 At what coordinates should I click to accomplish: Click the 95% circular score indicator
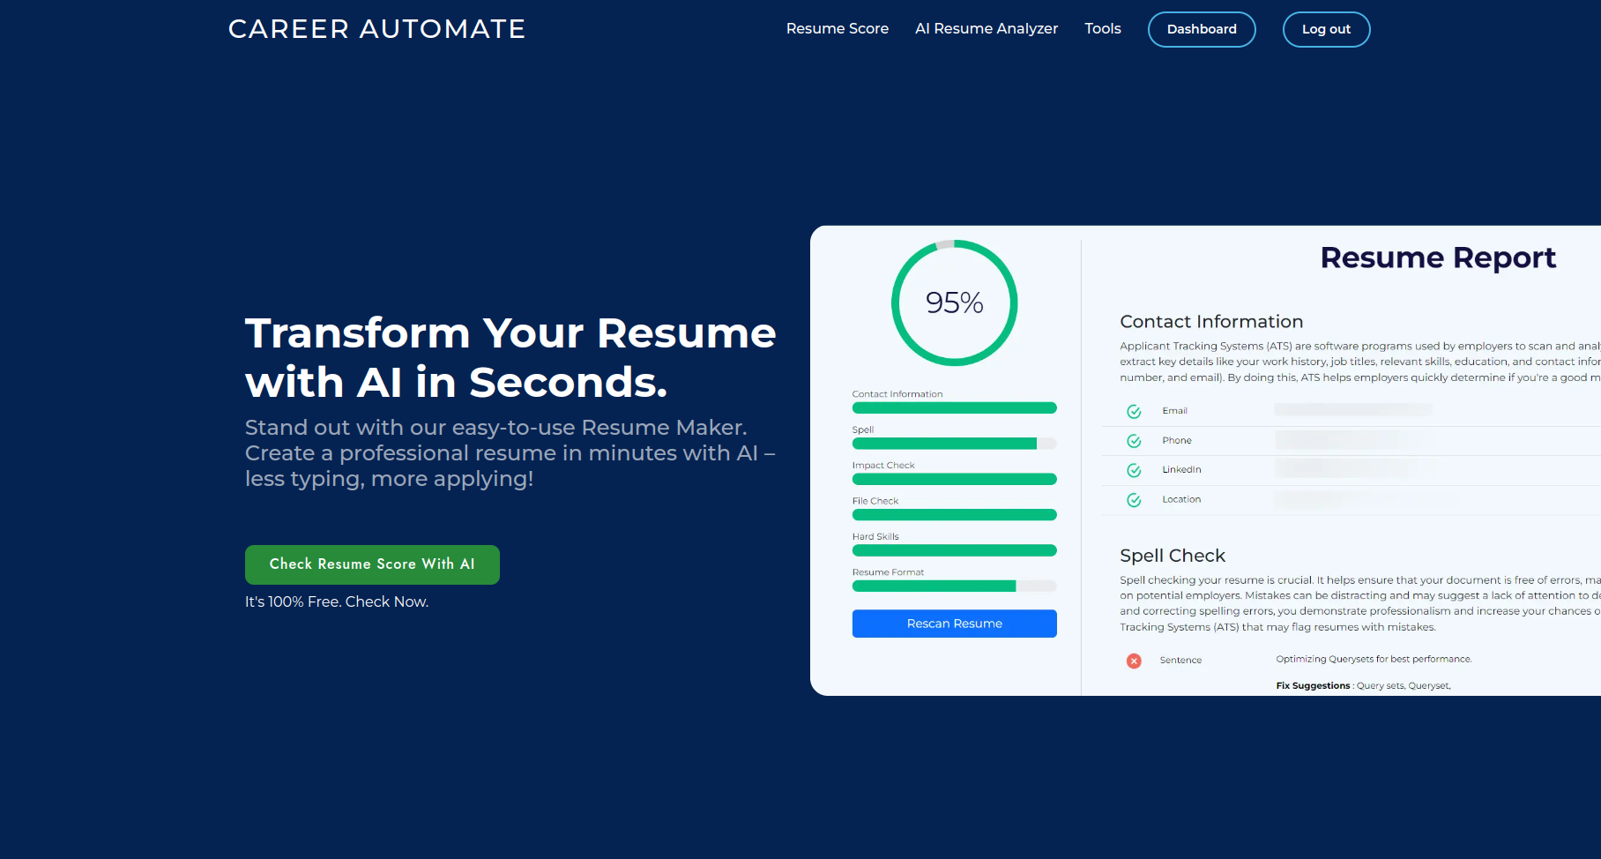954,303
